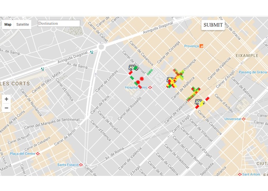The width and height of the screenshot is (268, 191).
Task: Click the Provença station icon
Action: pyautogui.click(x=202, y=46)
